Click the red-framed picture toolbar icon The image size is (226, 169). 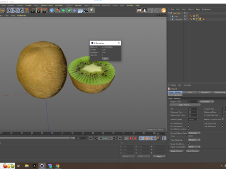point(139,10)
